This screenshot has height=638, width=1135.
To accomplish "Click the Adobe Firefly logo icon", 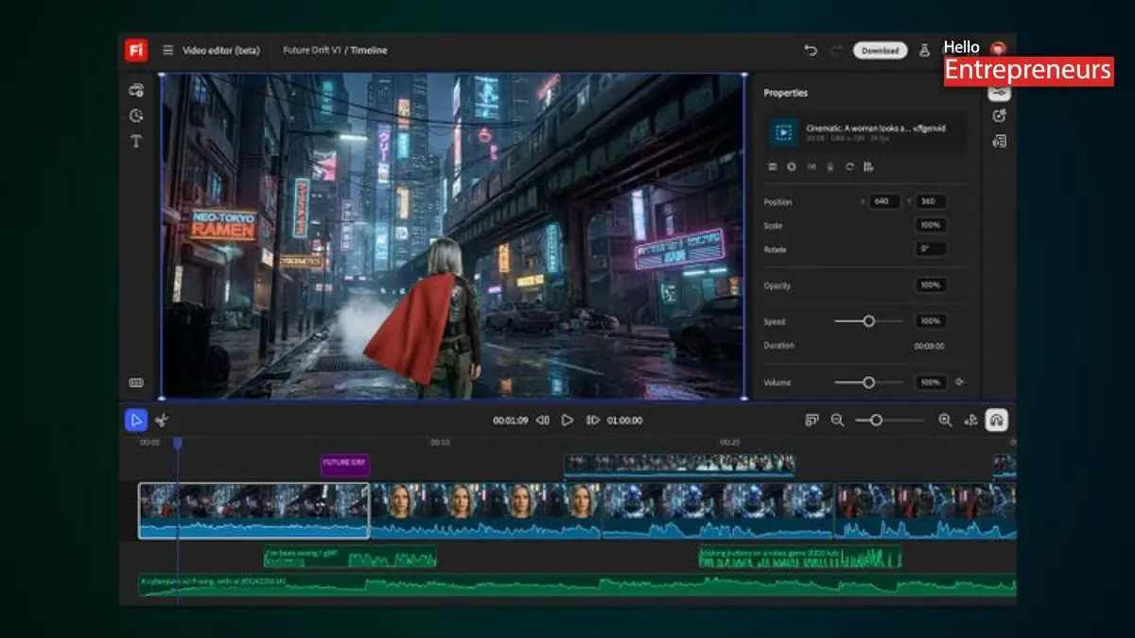I will (135, 50).
